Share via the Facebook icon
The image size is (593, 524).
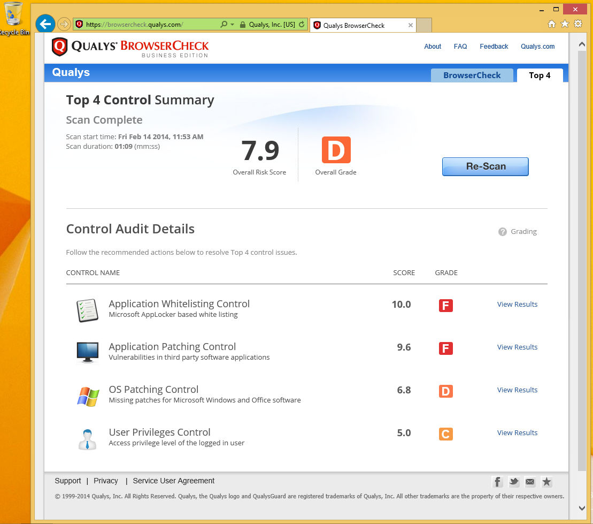click(497, 482)
